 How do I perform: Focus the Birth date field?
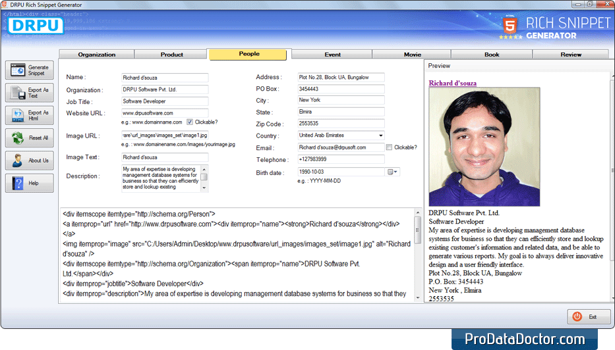click(x=341, y=172)
